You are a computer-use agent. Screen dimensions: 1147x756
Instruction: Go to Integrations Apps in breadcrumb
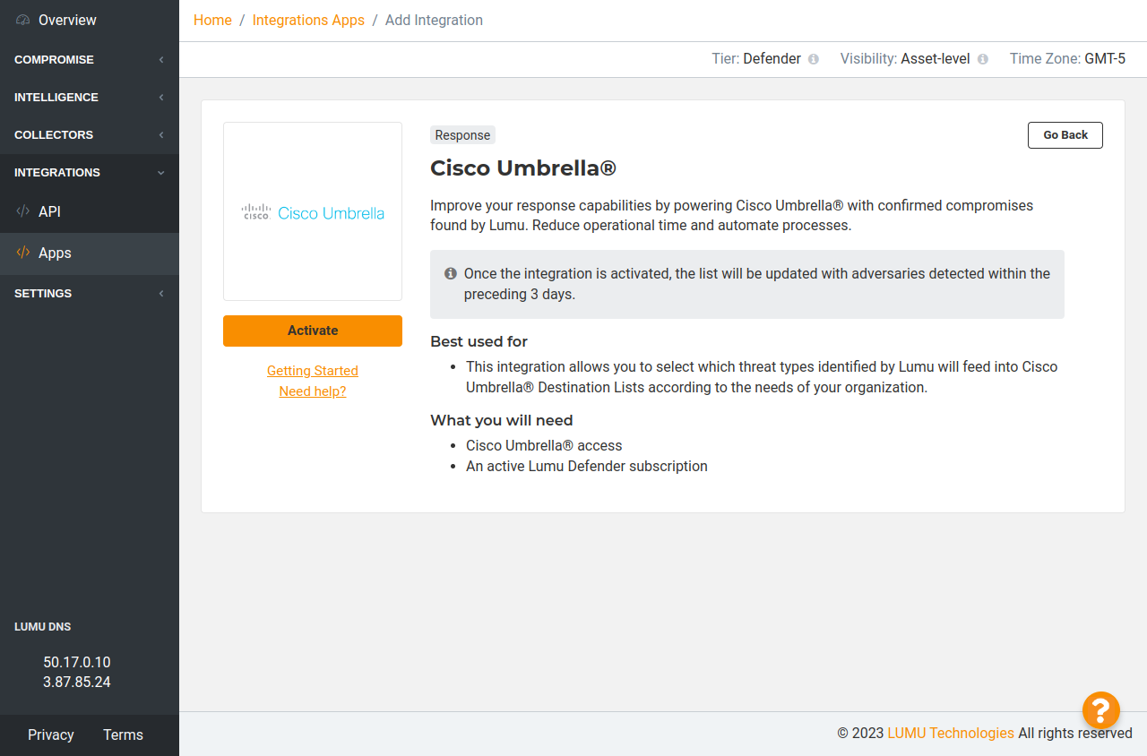click(308, 20)
